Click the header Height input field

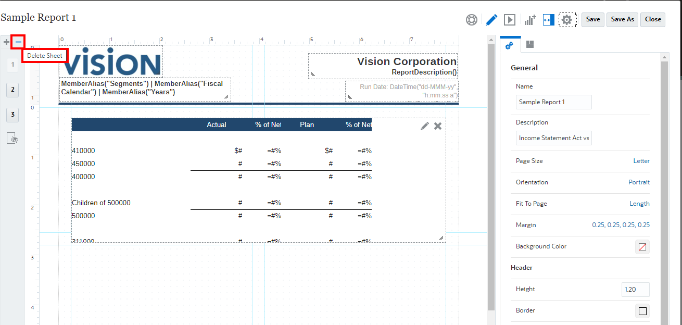[635, 289]
